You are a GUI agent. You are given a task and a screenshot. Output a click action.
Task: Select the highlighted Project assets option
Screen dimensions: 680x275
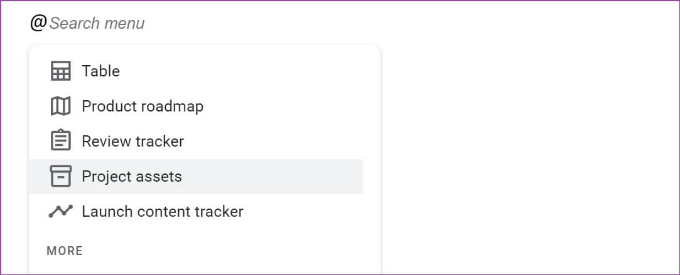pos(196,177)
